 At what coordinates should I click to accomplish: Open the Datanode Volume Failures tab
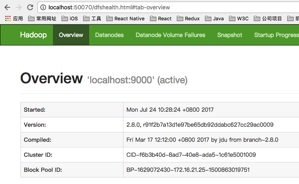tap(170, 35)
